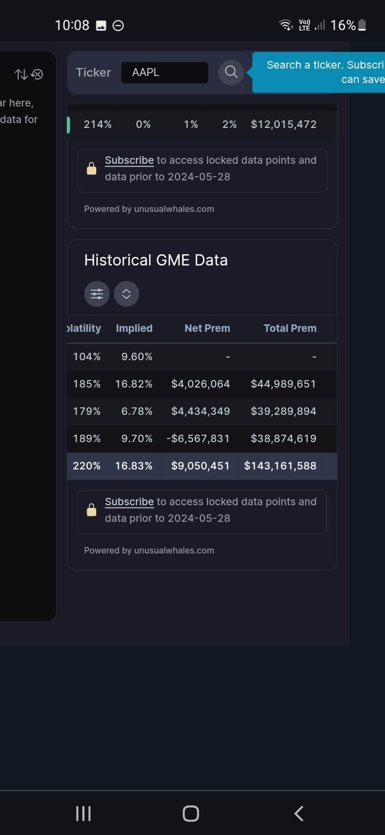The image size is (385, 835).
Task: Click the Powered by unusualwhales.com text in the GME card
Action: pyautogui.click(x=149, y=550)
